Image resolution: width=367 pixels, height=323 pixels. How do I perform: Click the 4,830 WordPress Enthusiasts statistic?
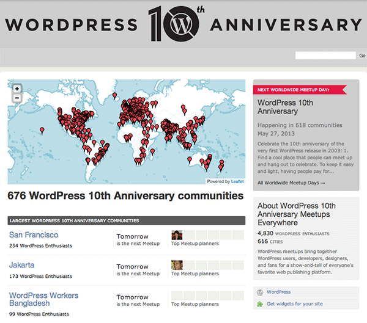pos(294,233)
